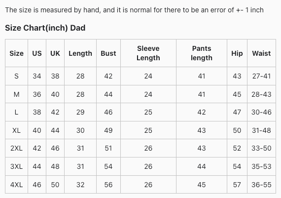Click the hand-measurement error note text

(x=134, y=10)
